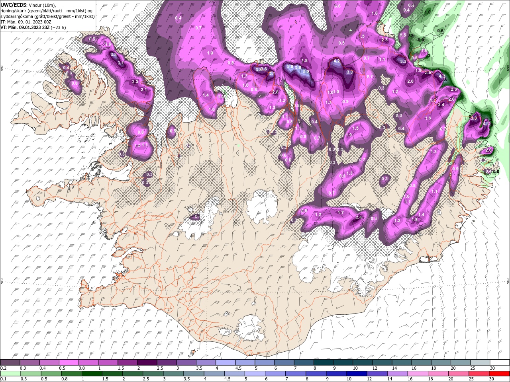
Task: Click the '20W' longitude label at top edge
Action: (212, 2)
